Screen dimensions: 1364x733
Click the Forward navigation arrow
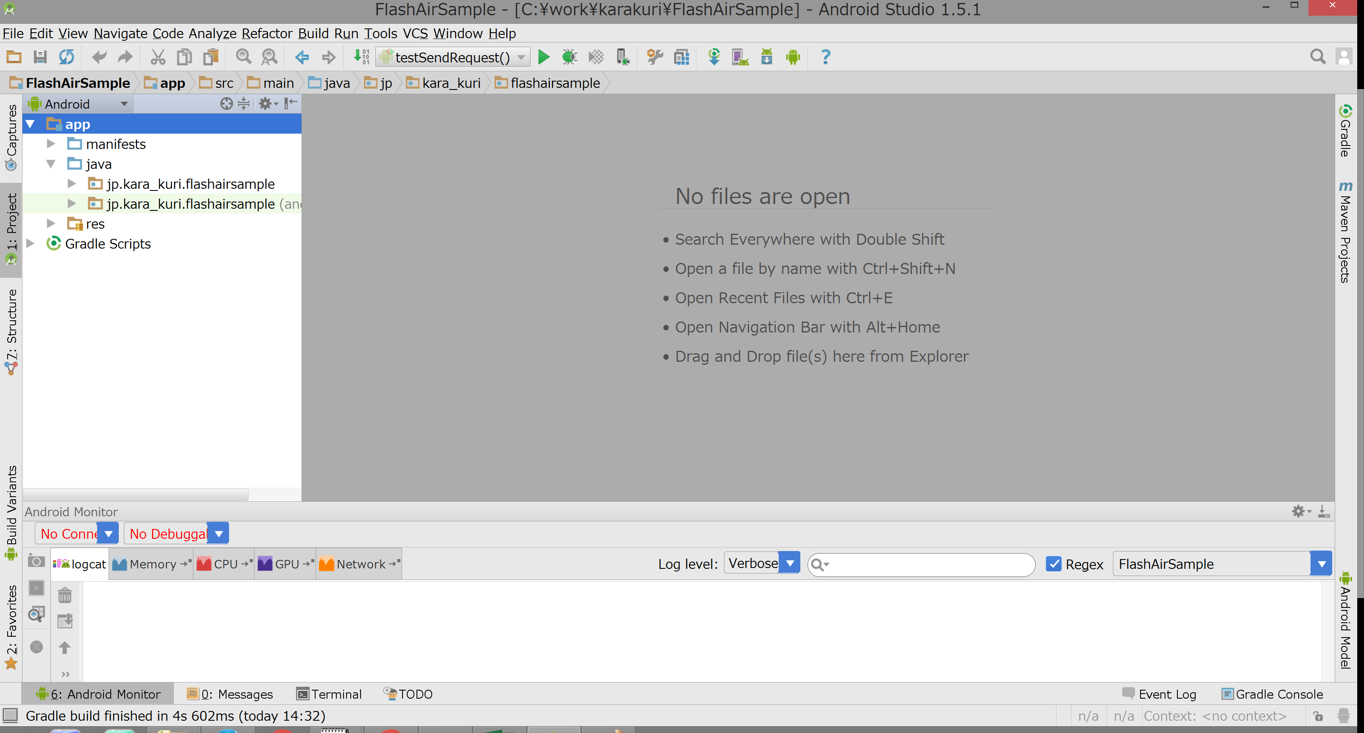pyautogui.click(x=329, y=57)
